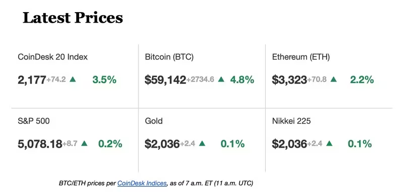The image size is (409, 192).
Task: Click the 5,078.18 S&P 500 value
Action: [40, 144]
